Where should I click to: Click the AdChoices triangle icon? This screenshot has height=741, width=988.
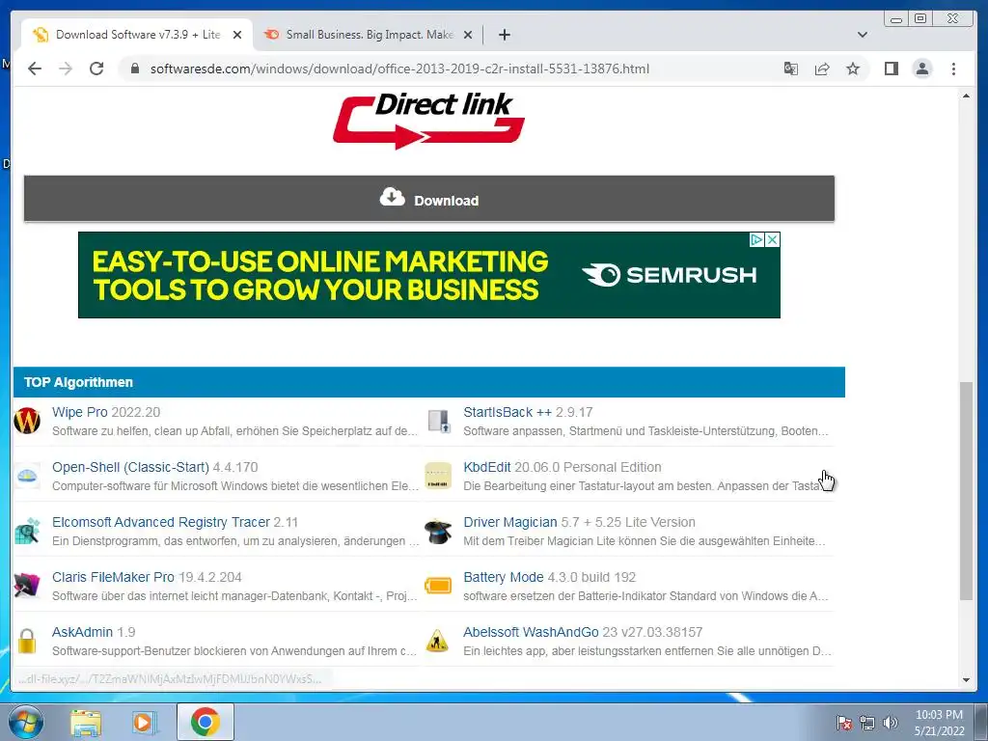click(756, 239)
